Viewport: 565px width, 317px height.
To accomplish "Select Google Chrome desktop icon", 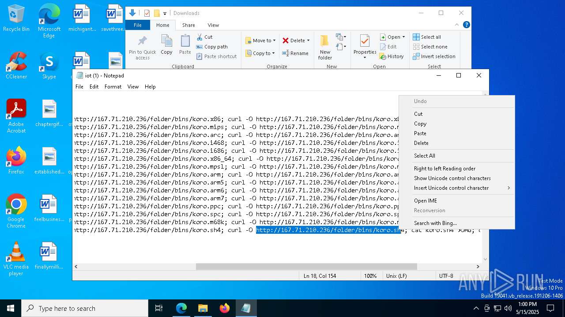I will (x=16, y=211).
